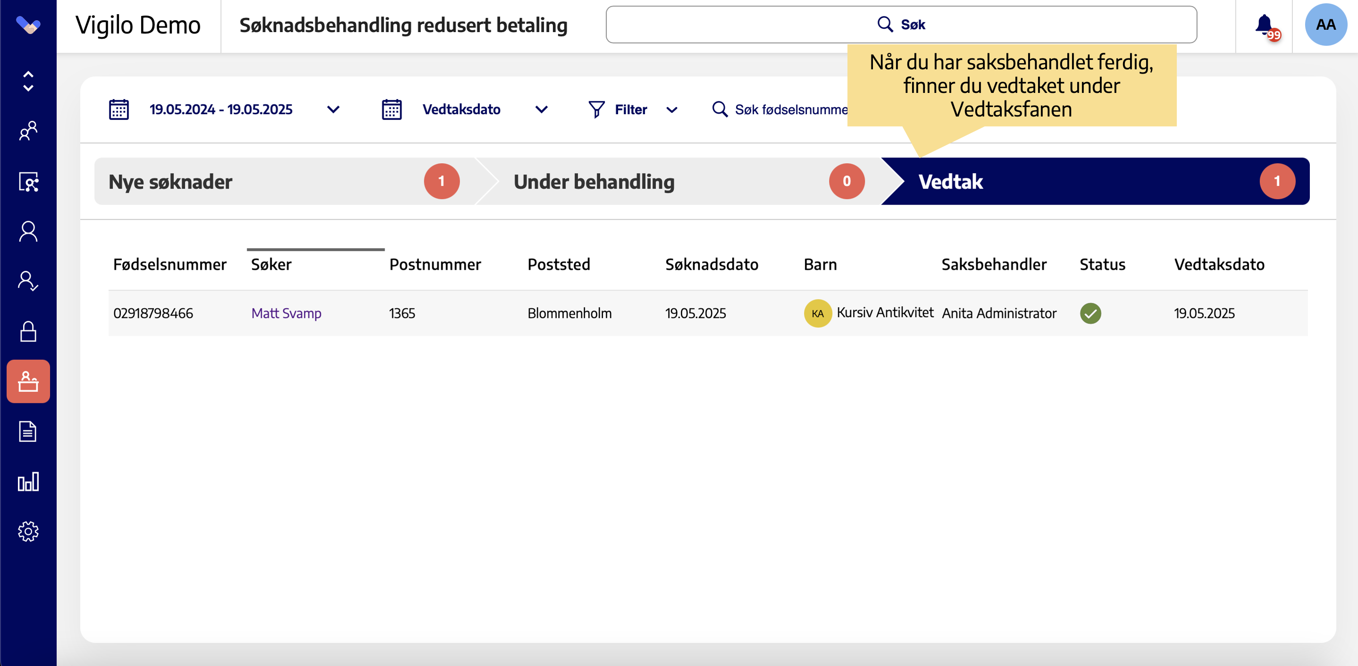The height and width of the screenshot is (666, 1358).
Task: Select the highlighted case handling sidebar icon
Action: (x=28, y=382)
